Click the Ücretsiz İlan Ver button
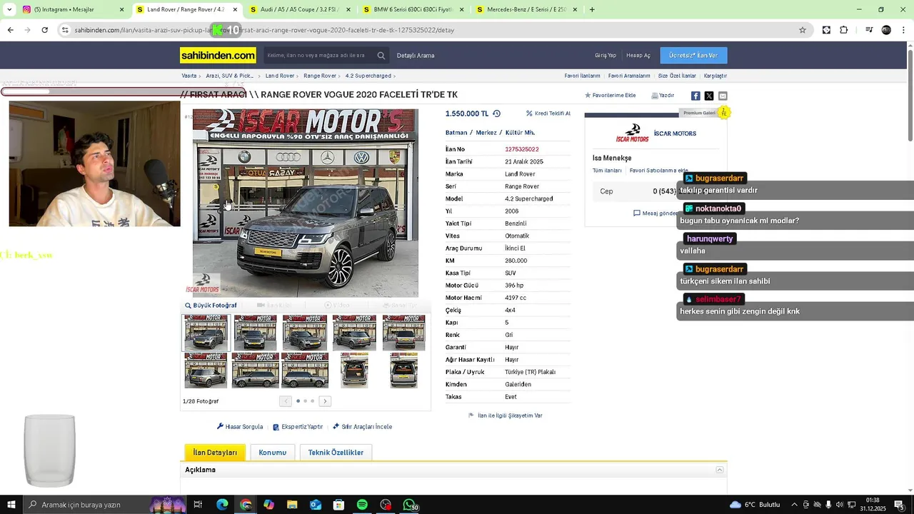This screenshot has width=914, height=514. (x=693, y=55)
